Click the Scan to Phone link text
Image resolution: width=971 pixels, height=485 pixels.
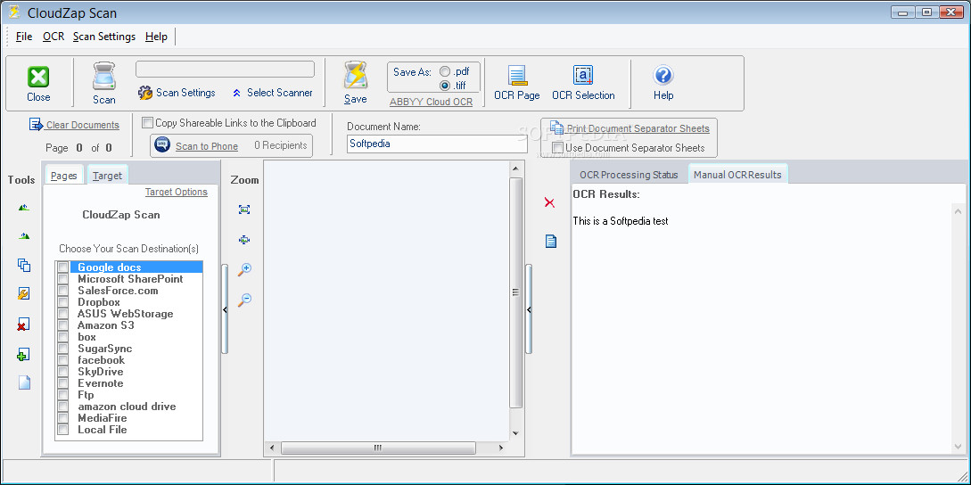(x=207, y=146)
